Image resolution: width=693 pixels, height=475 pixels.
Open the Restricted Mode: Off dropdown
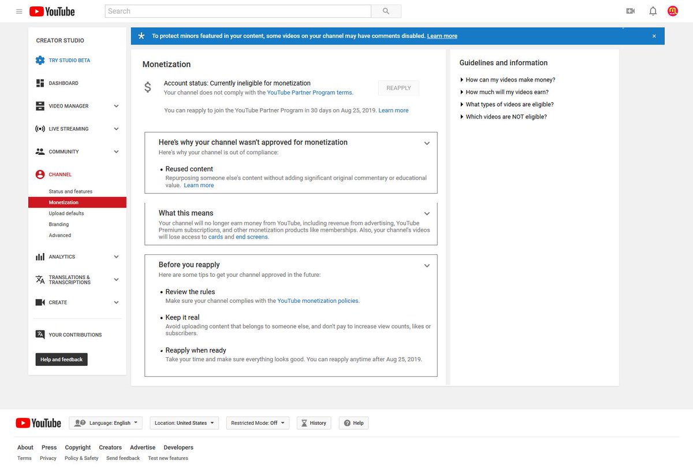coord(258,423)
